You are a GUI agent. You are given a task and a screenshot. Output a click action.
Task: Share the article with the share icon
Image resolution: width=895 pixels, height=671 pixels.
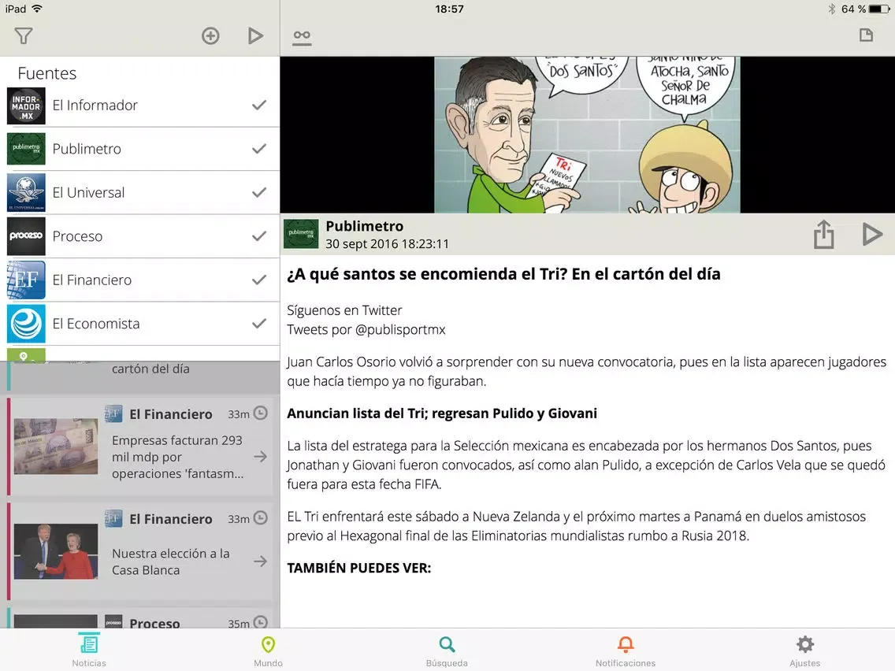tap(823, 235)
